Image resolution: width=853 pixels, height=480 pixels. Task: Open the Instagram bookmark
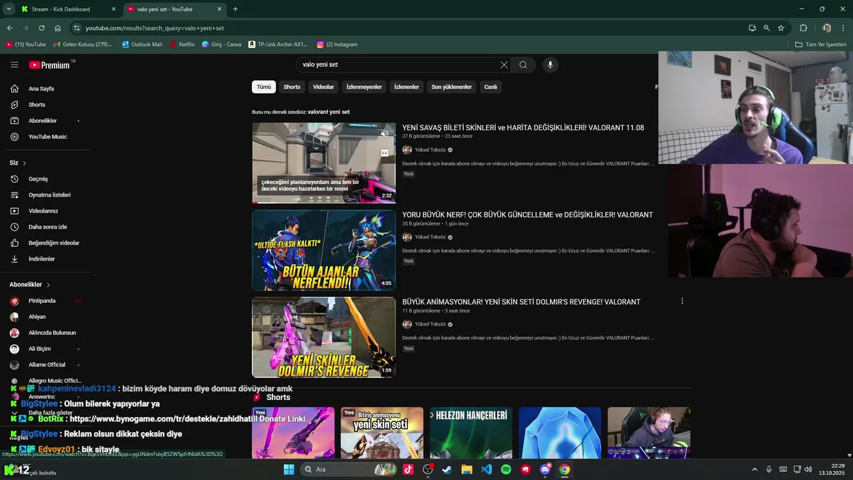(337, 44)
